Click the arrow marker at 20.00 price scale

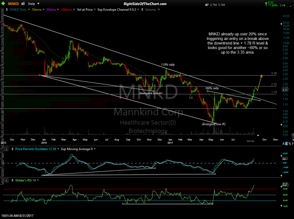pos(281,24)
